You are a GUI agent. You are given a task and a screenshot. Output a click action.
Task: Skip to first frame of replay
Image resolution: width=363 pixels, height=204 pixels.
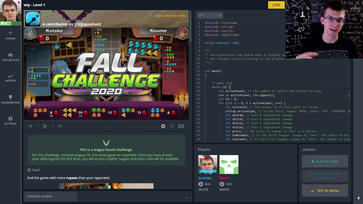click(x=30, y=126)
